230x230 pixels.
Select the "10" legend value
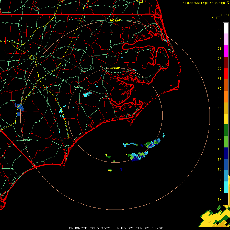220,169
